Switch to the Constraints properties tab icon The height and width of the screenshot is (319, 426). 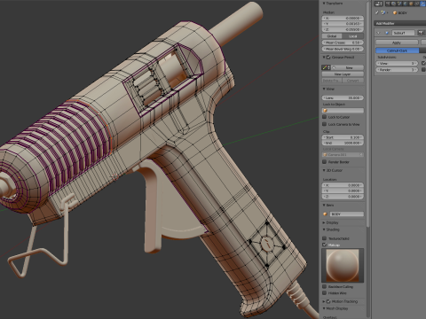coord(417,4)
